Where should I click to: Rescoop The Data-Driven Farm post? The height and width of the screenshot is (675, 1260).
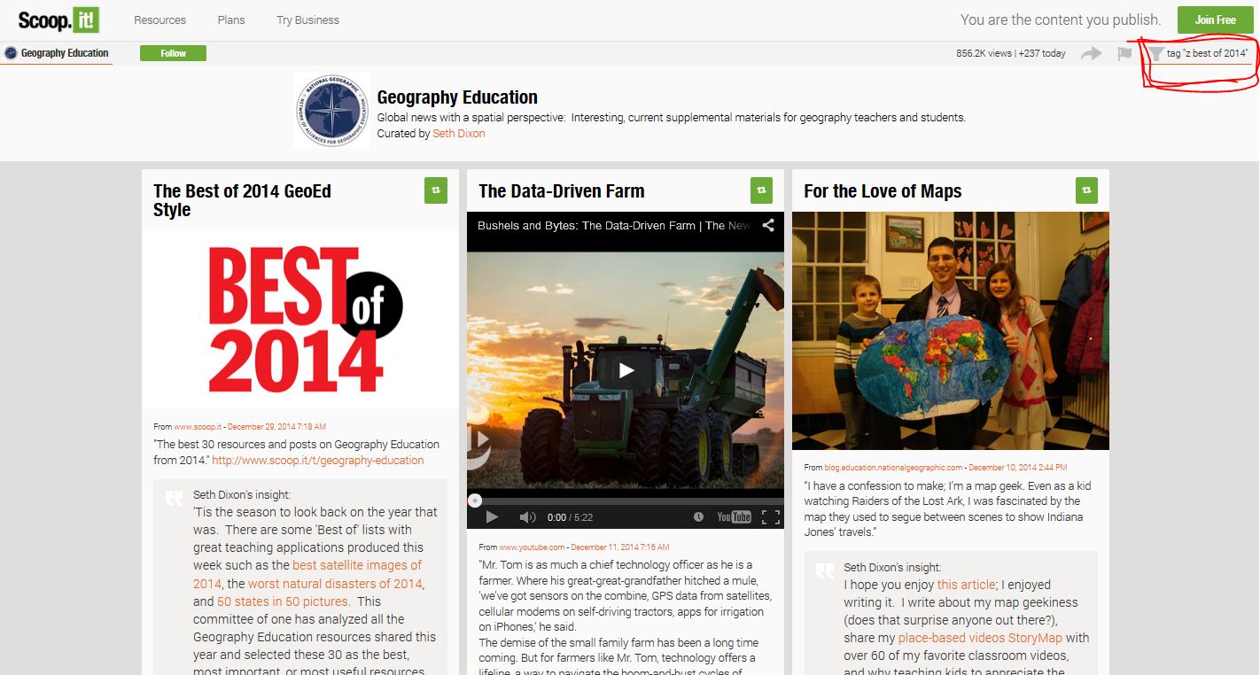pos(761,190)
